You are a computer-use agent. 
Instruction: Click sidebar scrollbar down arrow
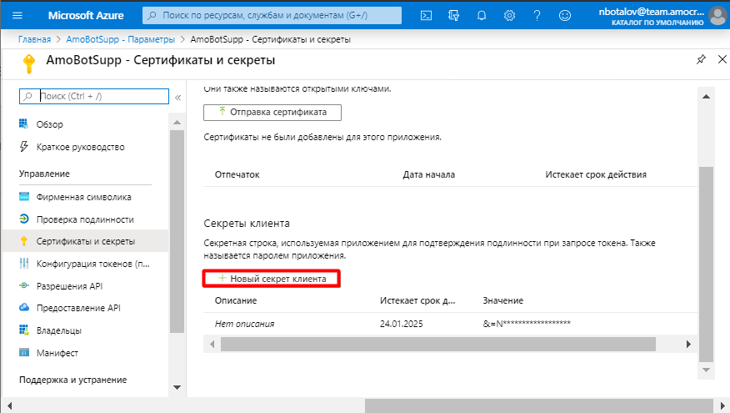click(177, 387)
